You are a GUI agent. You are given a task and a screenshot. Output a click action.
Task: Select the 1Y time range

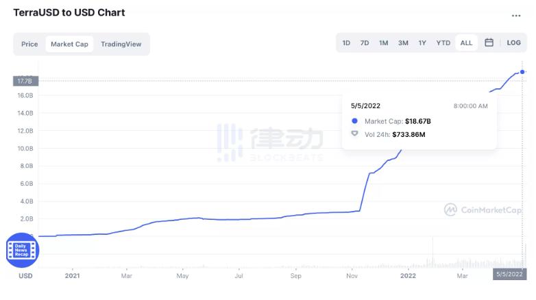422,42
